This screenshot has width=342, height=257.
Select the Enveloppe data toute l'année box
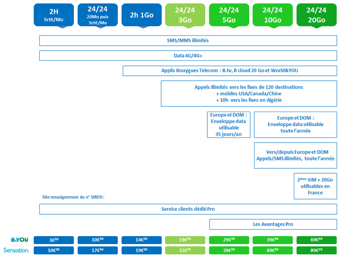pos(296,125)
